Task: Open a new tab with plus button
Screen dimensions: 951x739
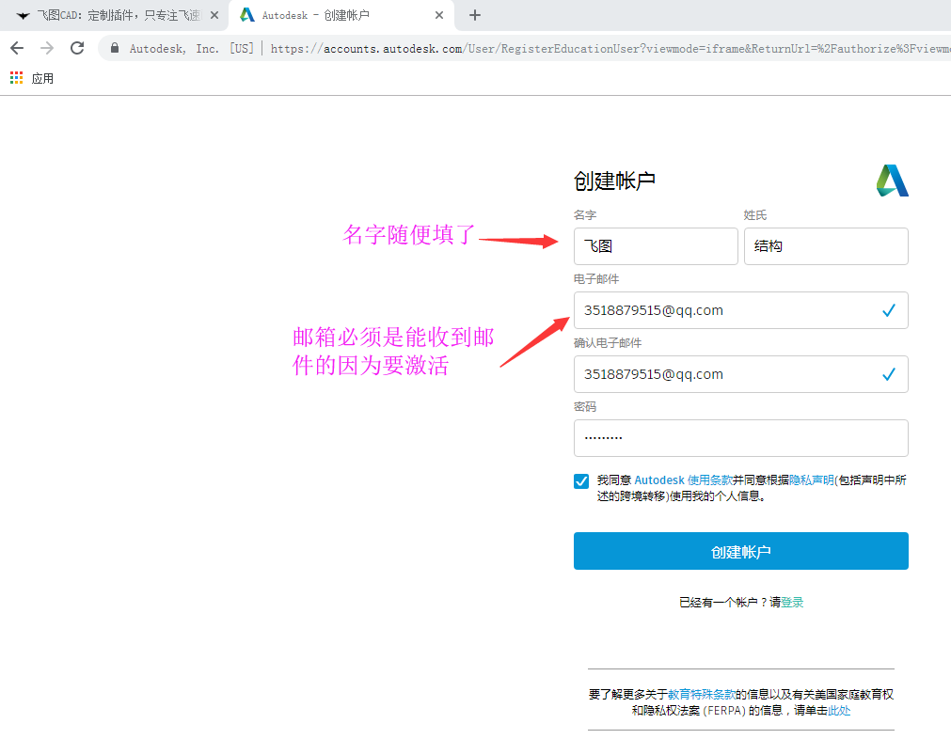Action: [475, 15]
